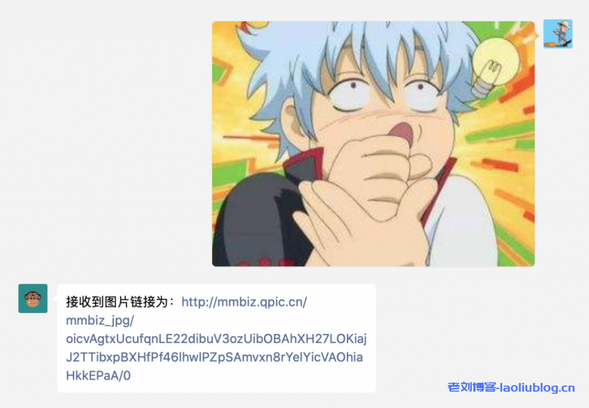Click the link line starting with oicvAgtxUcufqn
Image resolution: width=589 pixels, height=408 pixels.
click(216, 339)
